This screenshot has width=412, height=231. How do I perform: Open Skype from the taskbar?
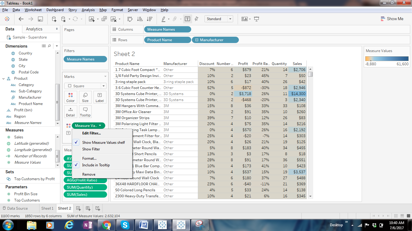click(125, 225)
